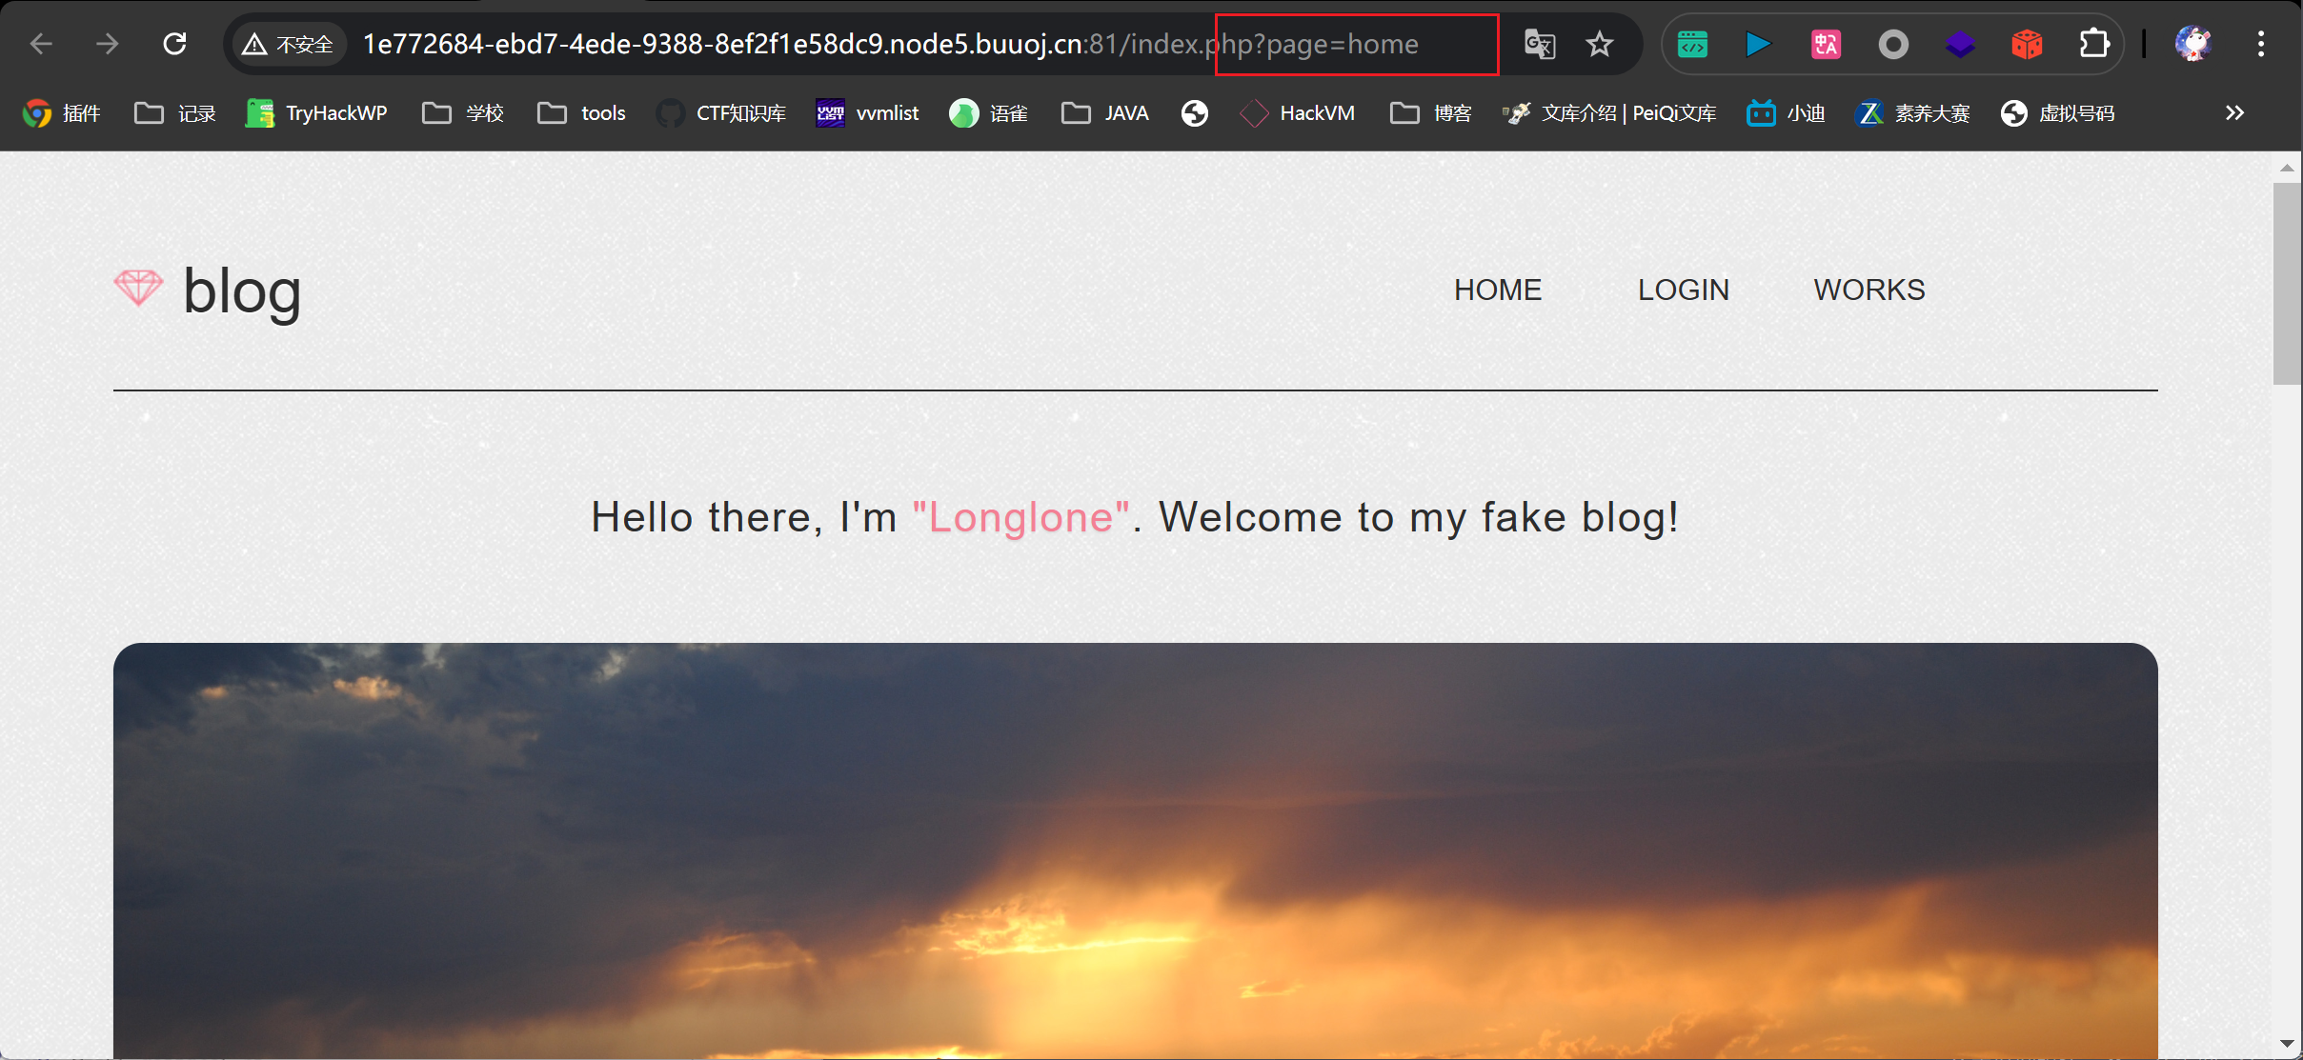Image resolution: width=2303 pixels, height=1060 pixels.
Task: Go to the LOGIN page
Action: [x=1683, y=290]
